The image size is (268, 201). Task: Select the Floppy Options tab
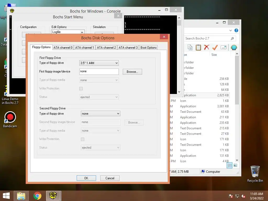point(41,47)
